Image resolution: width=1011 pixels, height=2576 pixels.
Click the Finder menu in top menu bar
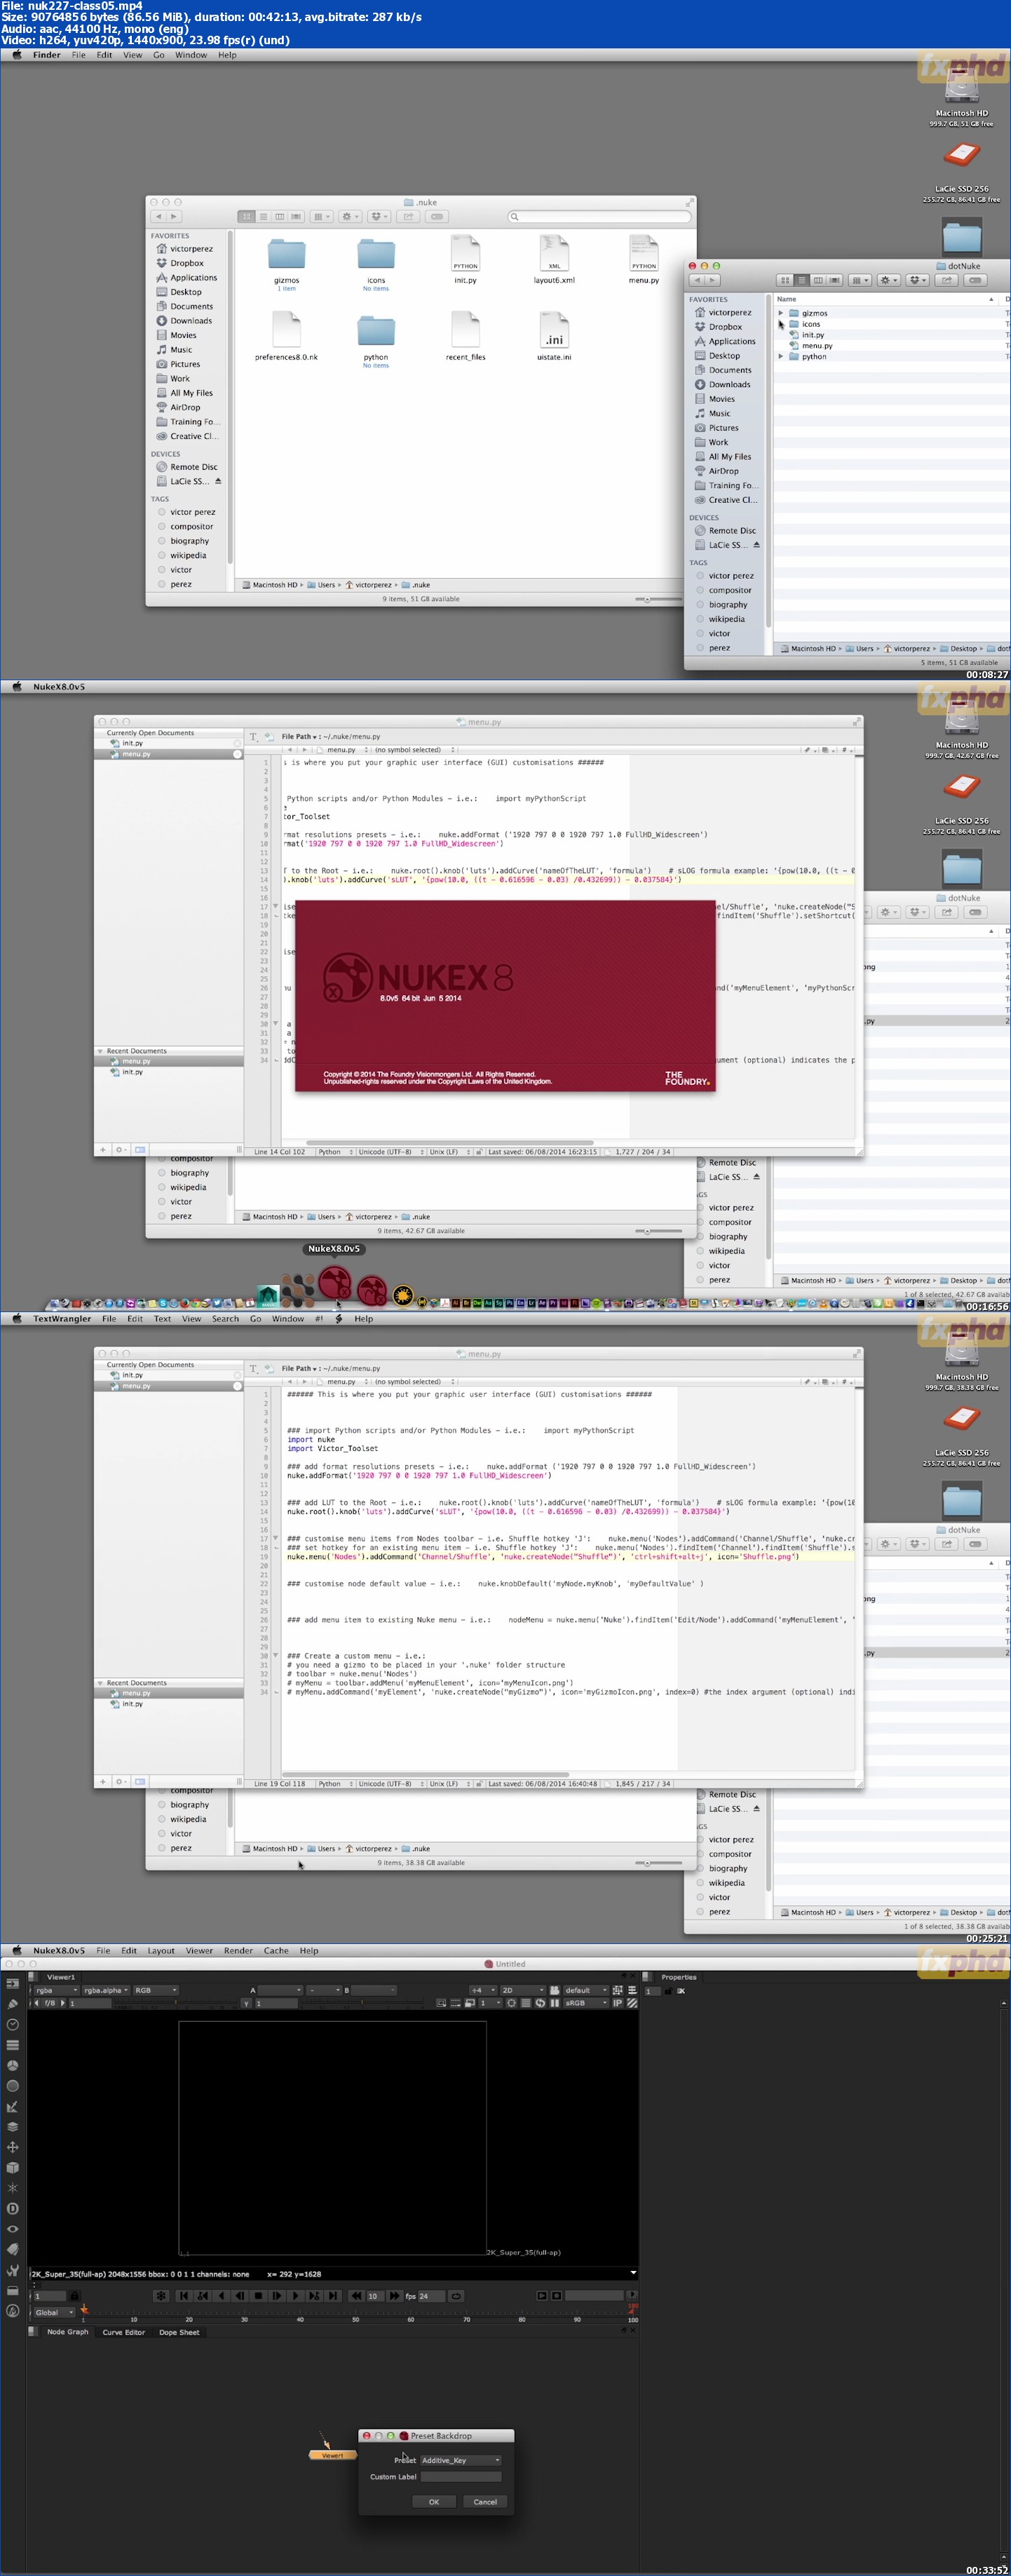click(47, 55)
